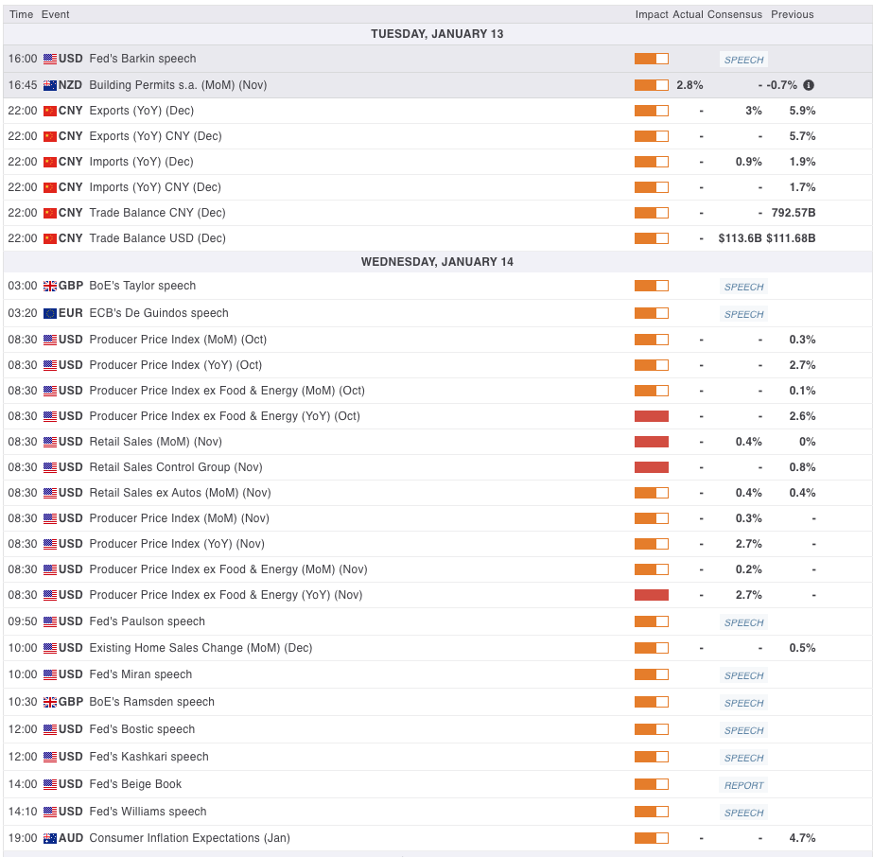Open the Existing Home Sales Change (MoM) event
This screenshot has width=890, height=857.
pos(201,648)
